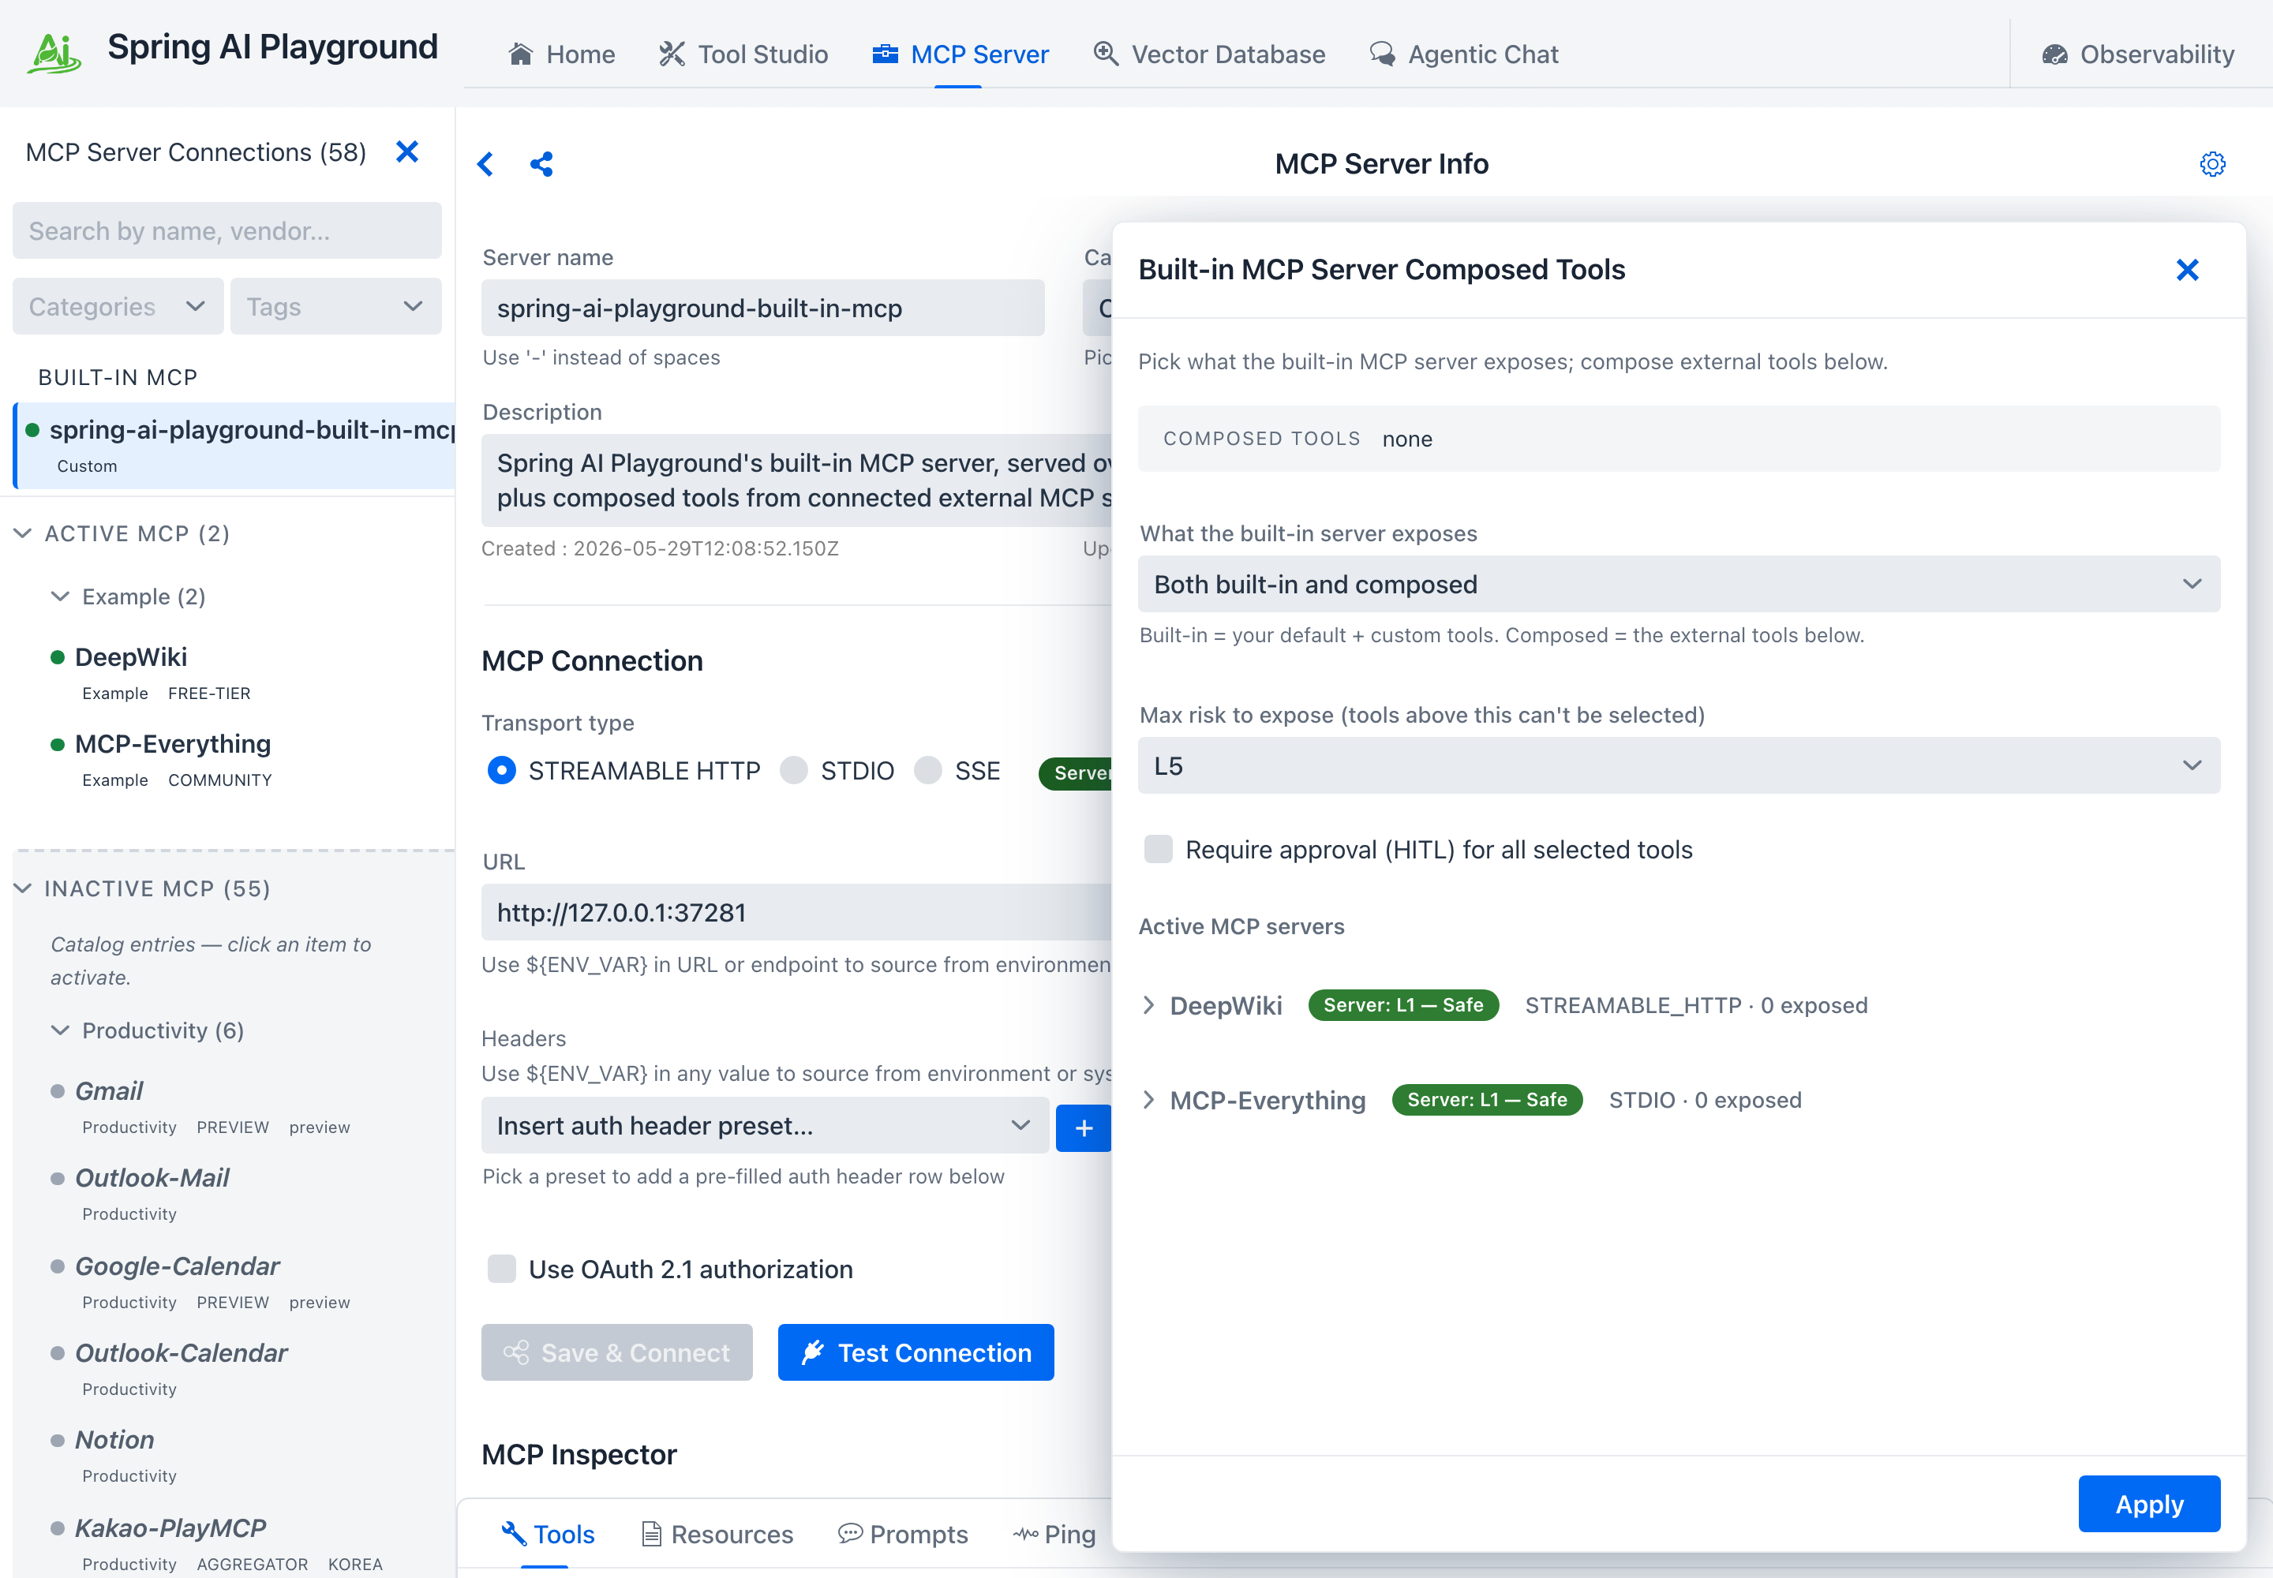The width and height of the screenshot is (2273, 1578).
Task: Focus the search by name, vendor field
Action: pos(227,230)
